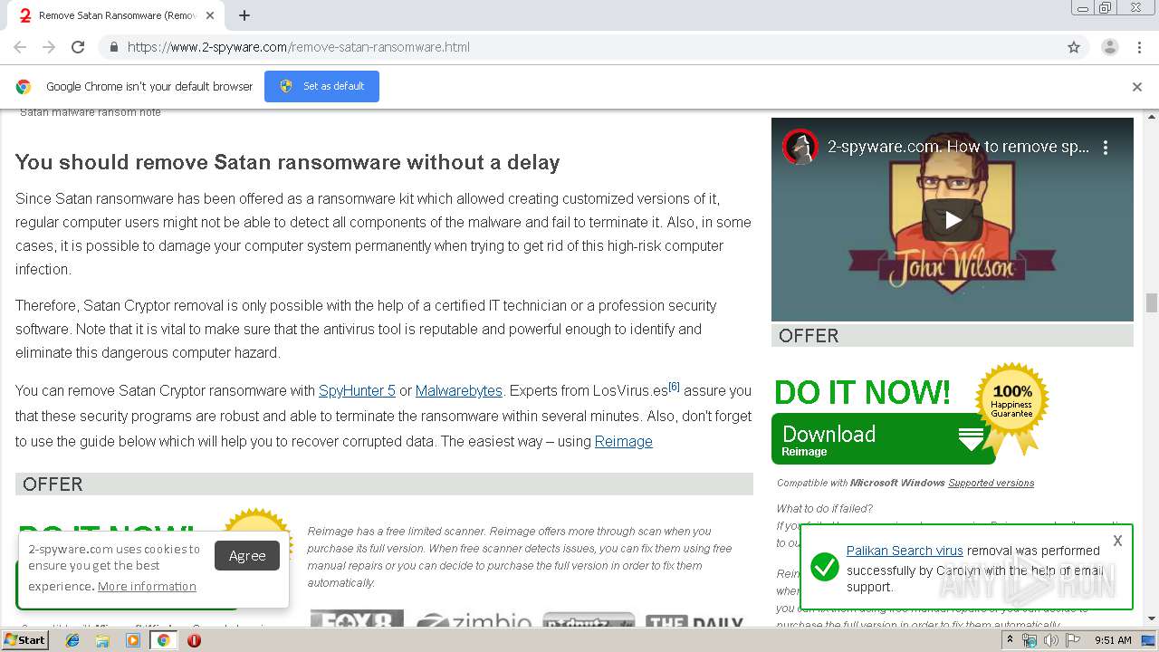Dismiss the default browser infobar
Image resolution: width=1159 pixels, height=652 pixels.
point(1137,87)
